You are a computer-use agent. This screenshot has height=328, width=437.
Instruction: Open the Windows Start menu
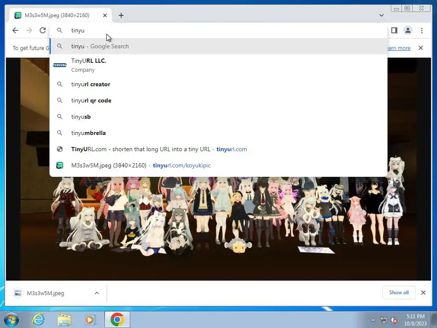point(12,319)
